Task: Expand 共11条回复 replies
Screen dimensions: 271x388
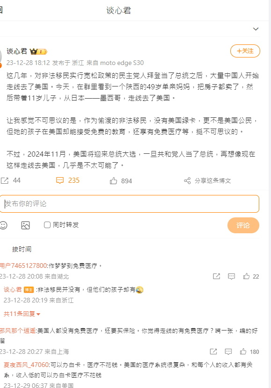Action: pyautogui.click(x=22, y=314)
